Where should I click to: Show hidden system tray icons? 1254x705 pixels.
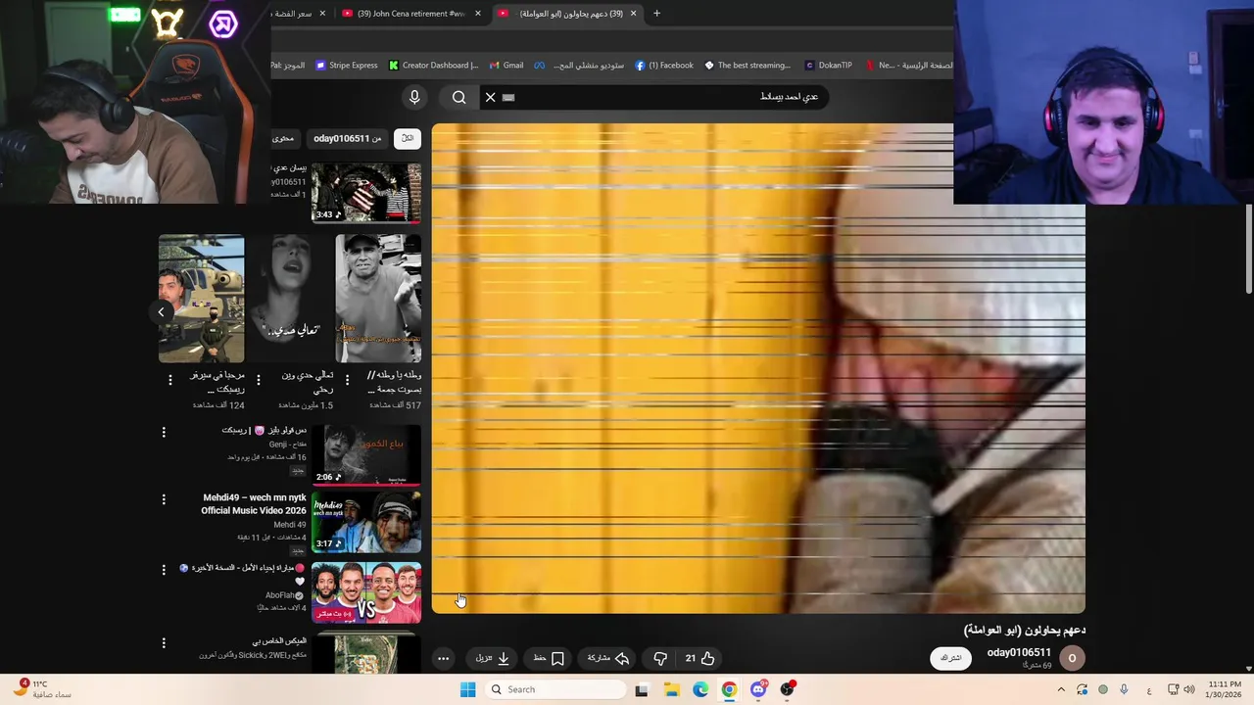point(1061,689)
